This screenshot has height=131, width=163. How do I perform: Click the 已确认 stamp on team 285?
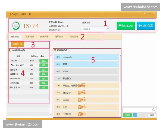[x=82, y=100]
